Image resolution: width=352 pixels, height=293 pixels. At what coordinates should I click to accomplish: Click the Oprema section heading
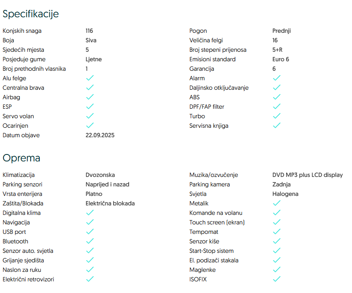coord(22,158)
